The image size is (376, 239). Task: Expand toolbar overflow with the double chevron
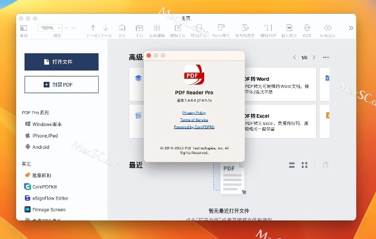tap(350, 28)
